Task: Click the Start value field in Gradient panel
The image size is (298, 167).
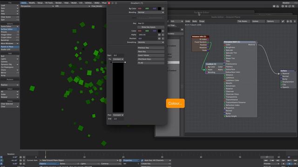Action: tap(118, 55)
